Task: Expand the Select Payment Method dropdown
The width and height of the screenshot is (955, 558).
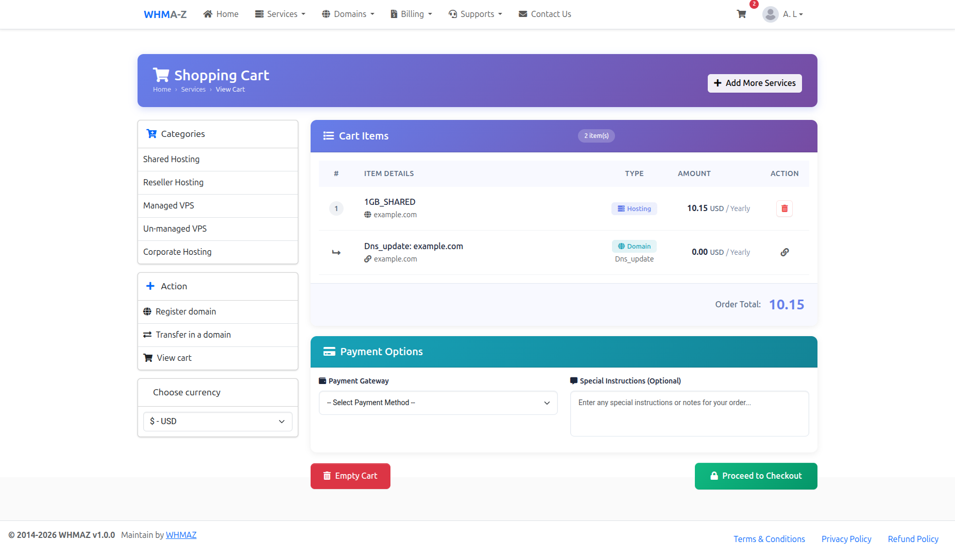Action: click(x=438, y=403)
